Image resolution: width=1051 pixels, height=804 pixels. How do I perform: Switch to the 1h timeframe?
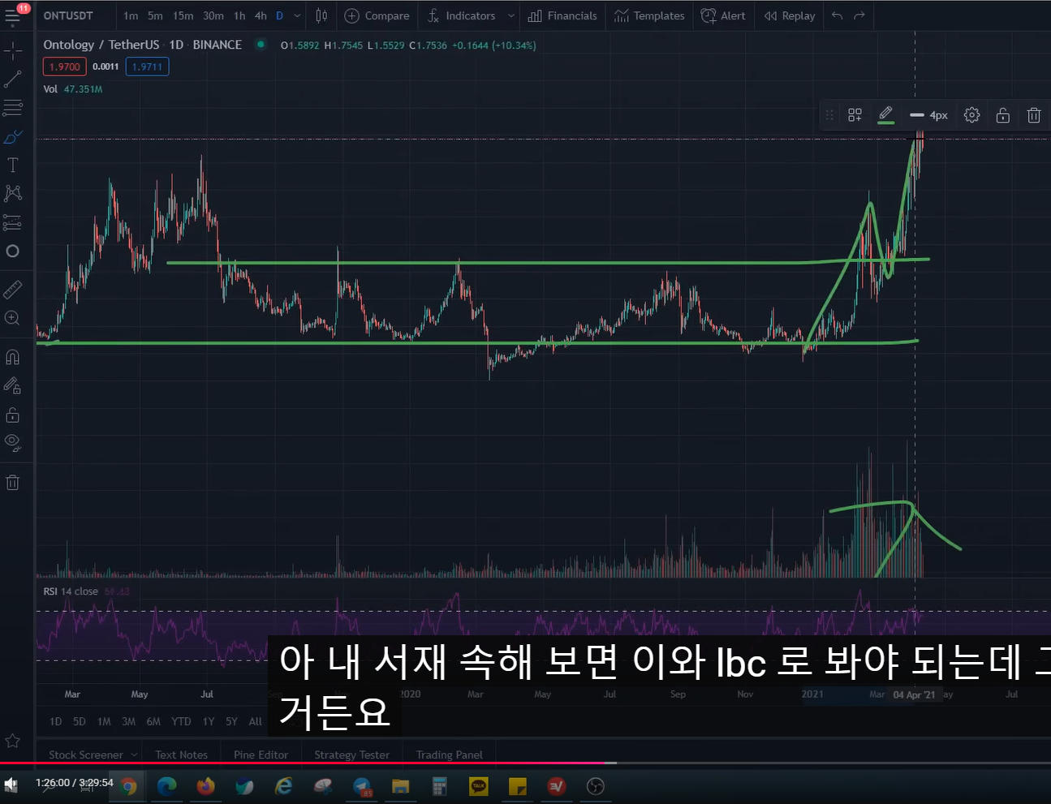point(239,15)
